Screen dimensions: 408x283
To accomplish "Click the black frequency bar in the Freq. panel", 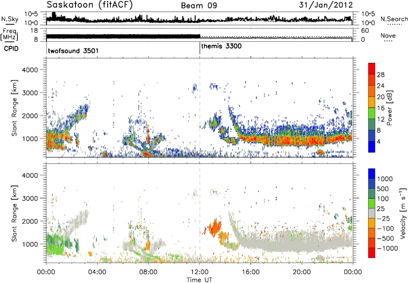I will pos(123,36).
